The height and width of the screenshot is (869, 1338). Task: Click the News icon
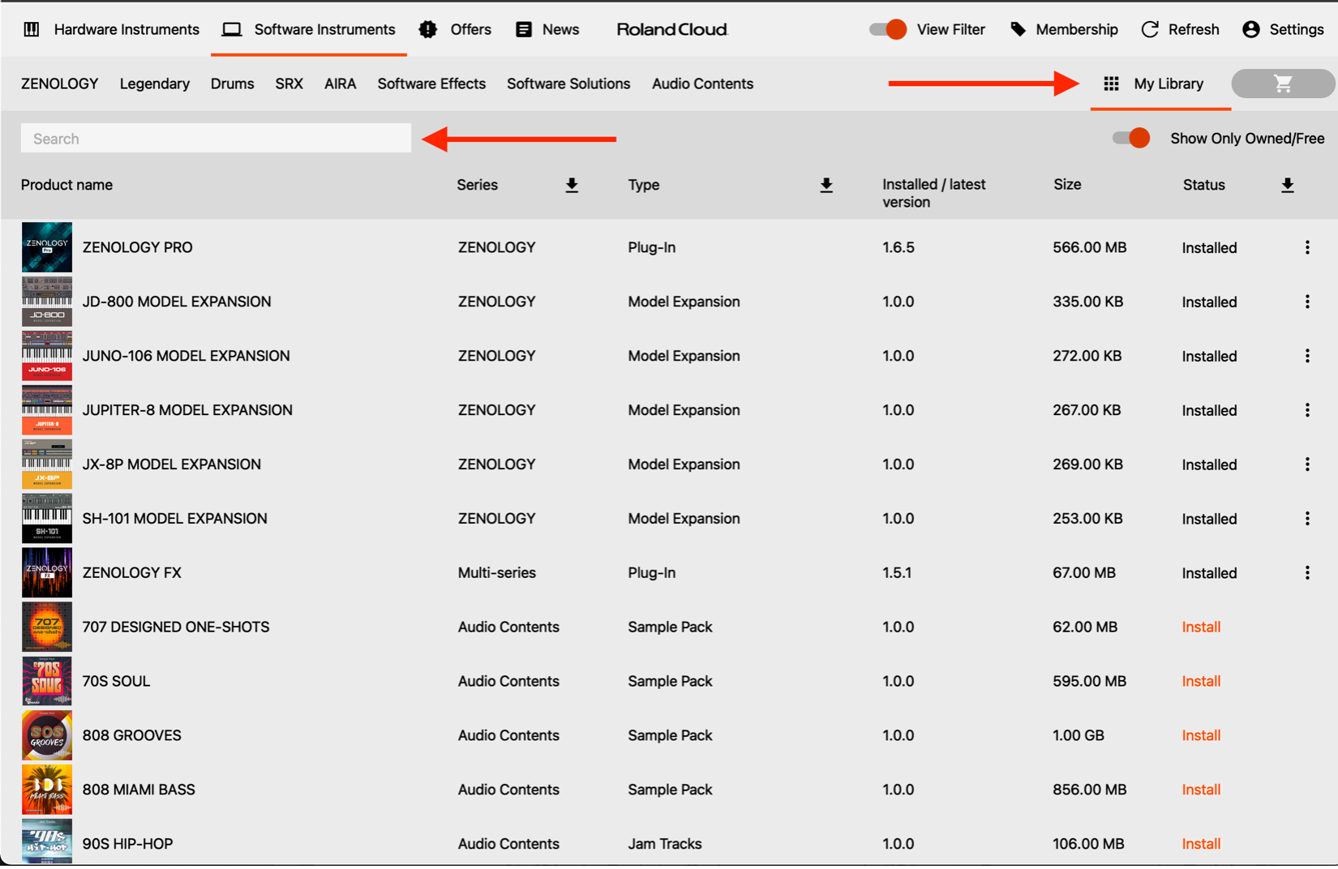click(523, 29)
